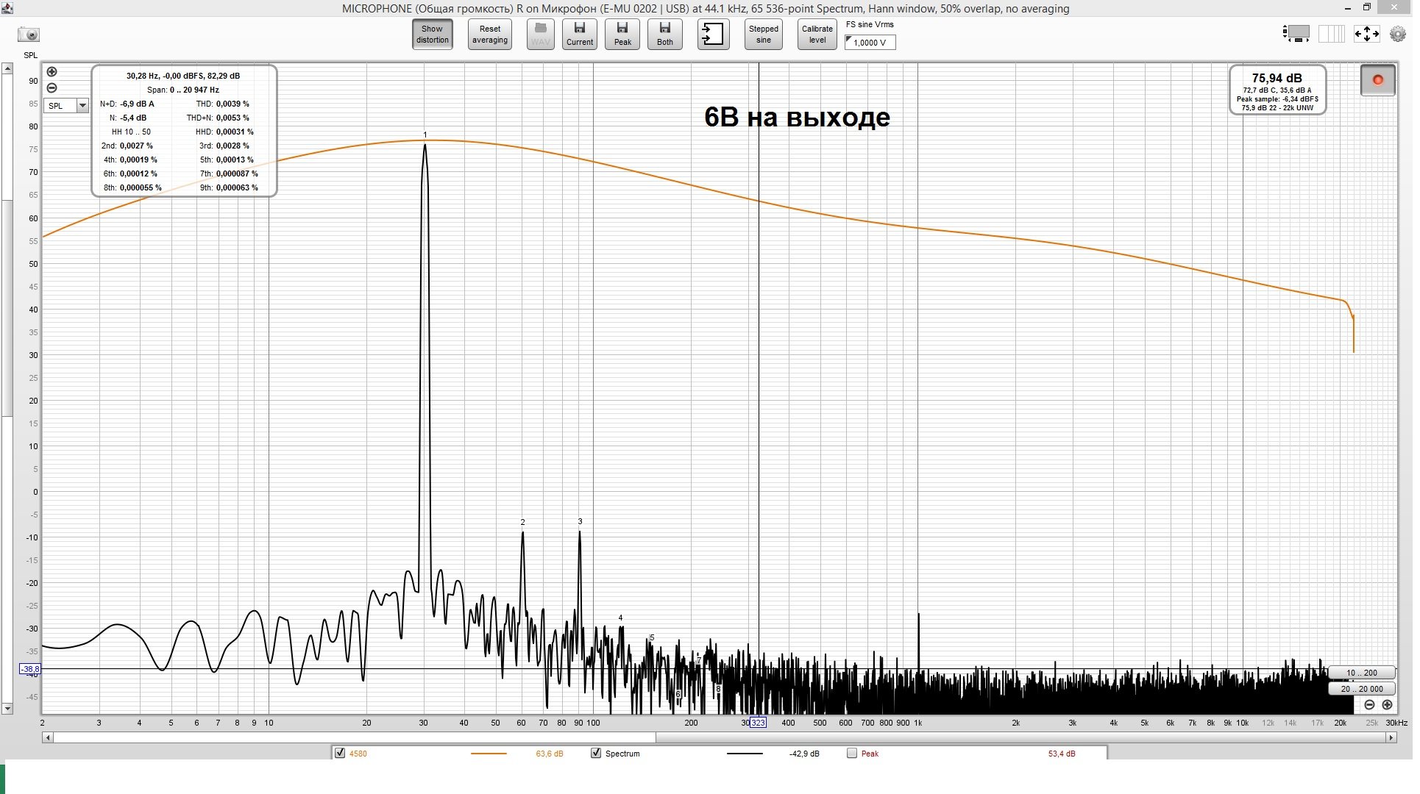Select the 10 .. 200 range preset
The height and width of the screenshot is (794, 1420).
click(1361, 673)
